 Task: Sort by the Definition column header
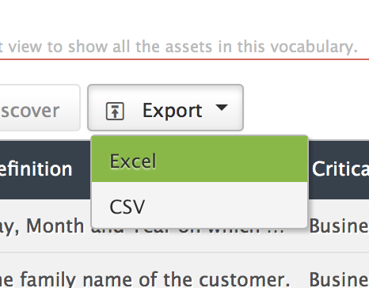point(36,169)
